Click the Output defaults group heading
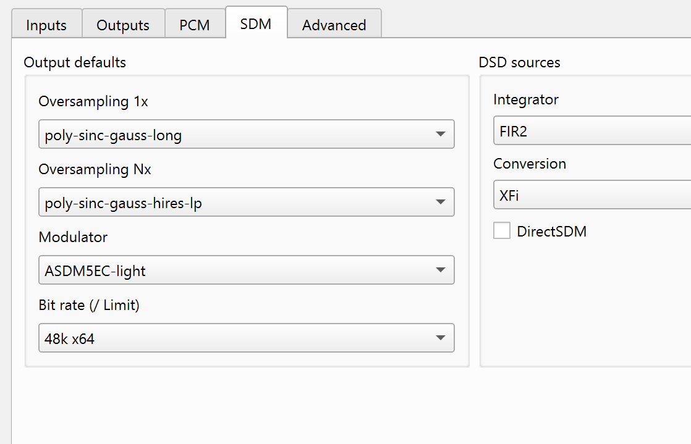 tap(75, 62)
